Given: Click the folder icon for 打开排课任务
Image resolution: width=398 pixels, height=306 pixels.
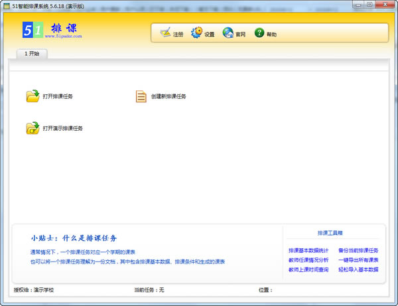Looking at the screenshot, I should pos(33,96).
